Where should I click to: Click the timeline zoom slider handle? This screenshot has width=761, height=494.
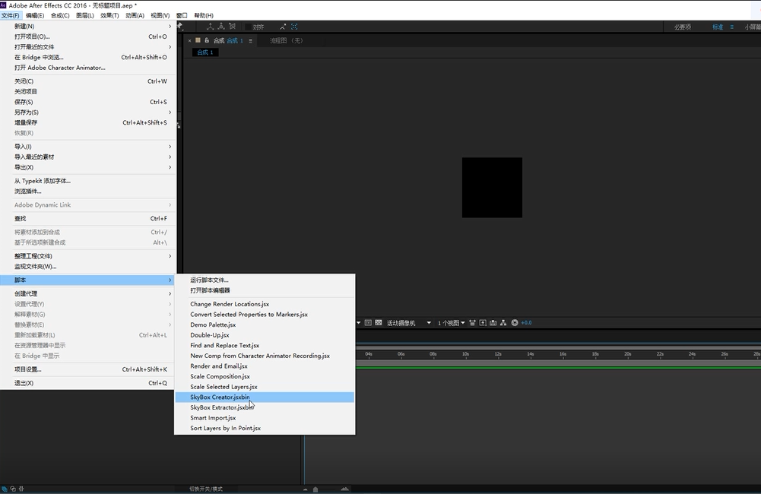[315, 489]
